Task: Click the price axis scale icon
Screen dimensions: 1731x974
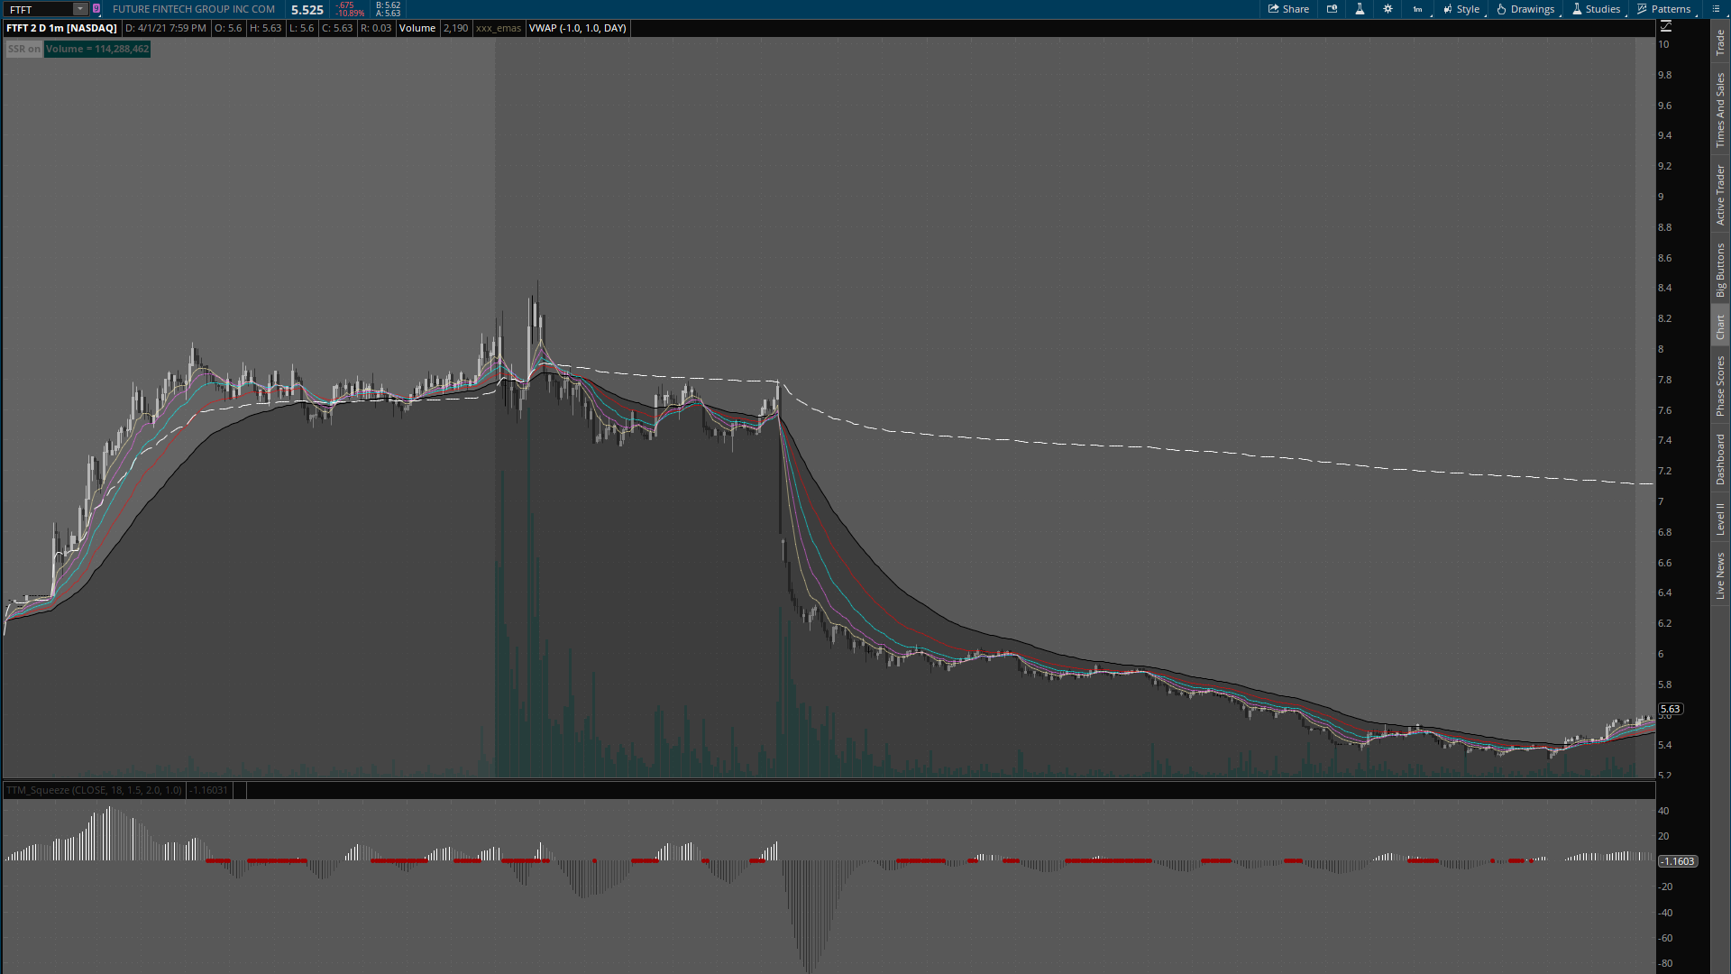Action: [1666, 26]
